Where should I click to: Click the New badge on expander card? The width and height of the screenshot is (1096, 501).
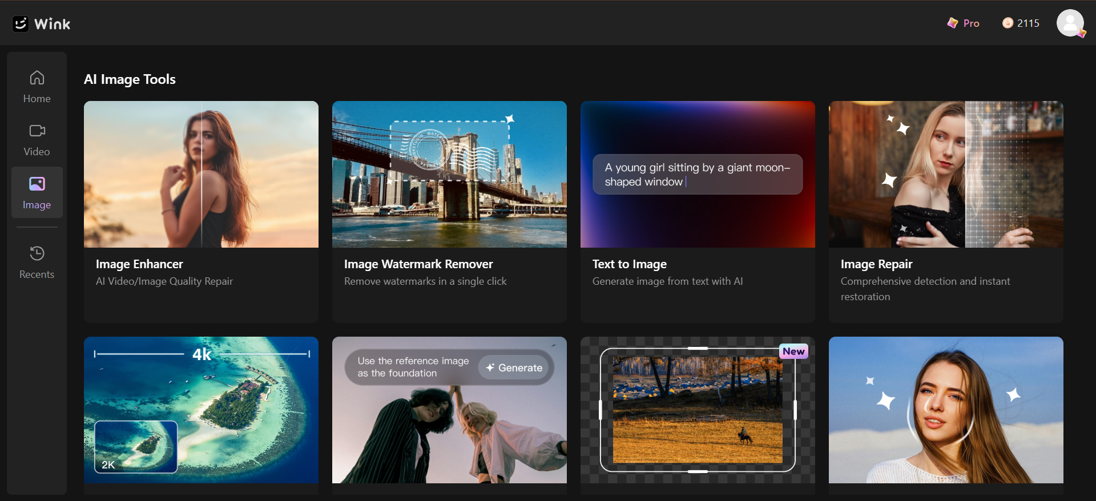point(793,351)
